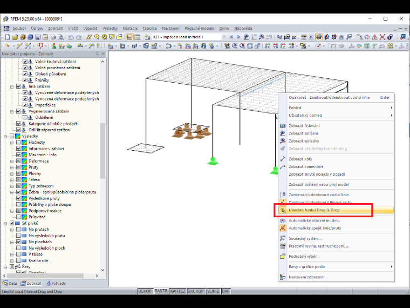Click the new surface tool icon

coord(111,46)
